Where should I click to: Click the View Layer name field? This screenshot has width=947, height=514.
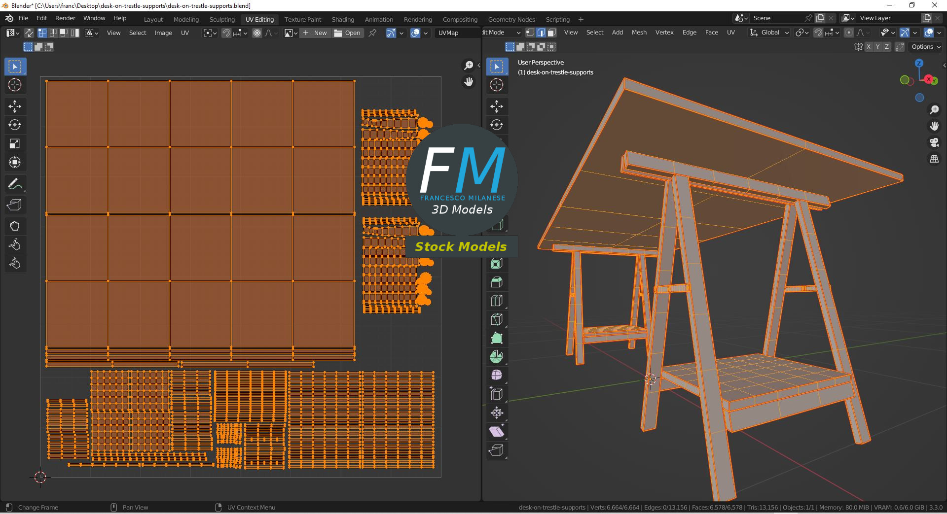click(889, 18)
